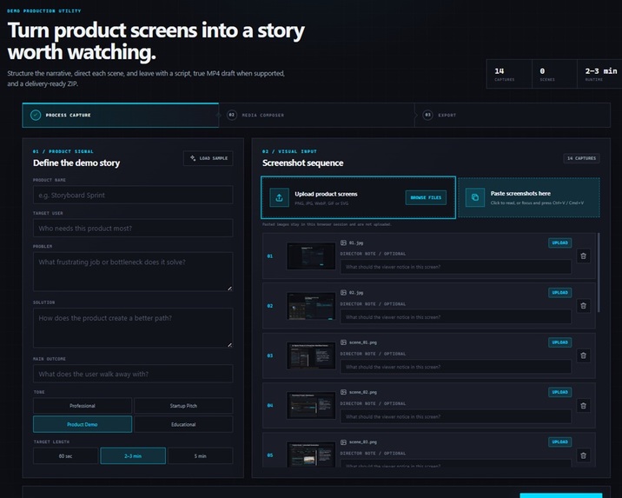Focus the Product Name field
The width and height of the screenshot is (622, 498).
(x=133, y=195)
